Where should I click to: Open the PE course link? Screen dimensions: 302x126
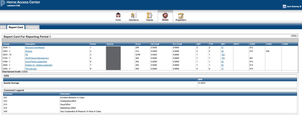pos(27,54)
